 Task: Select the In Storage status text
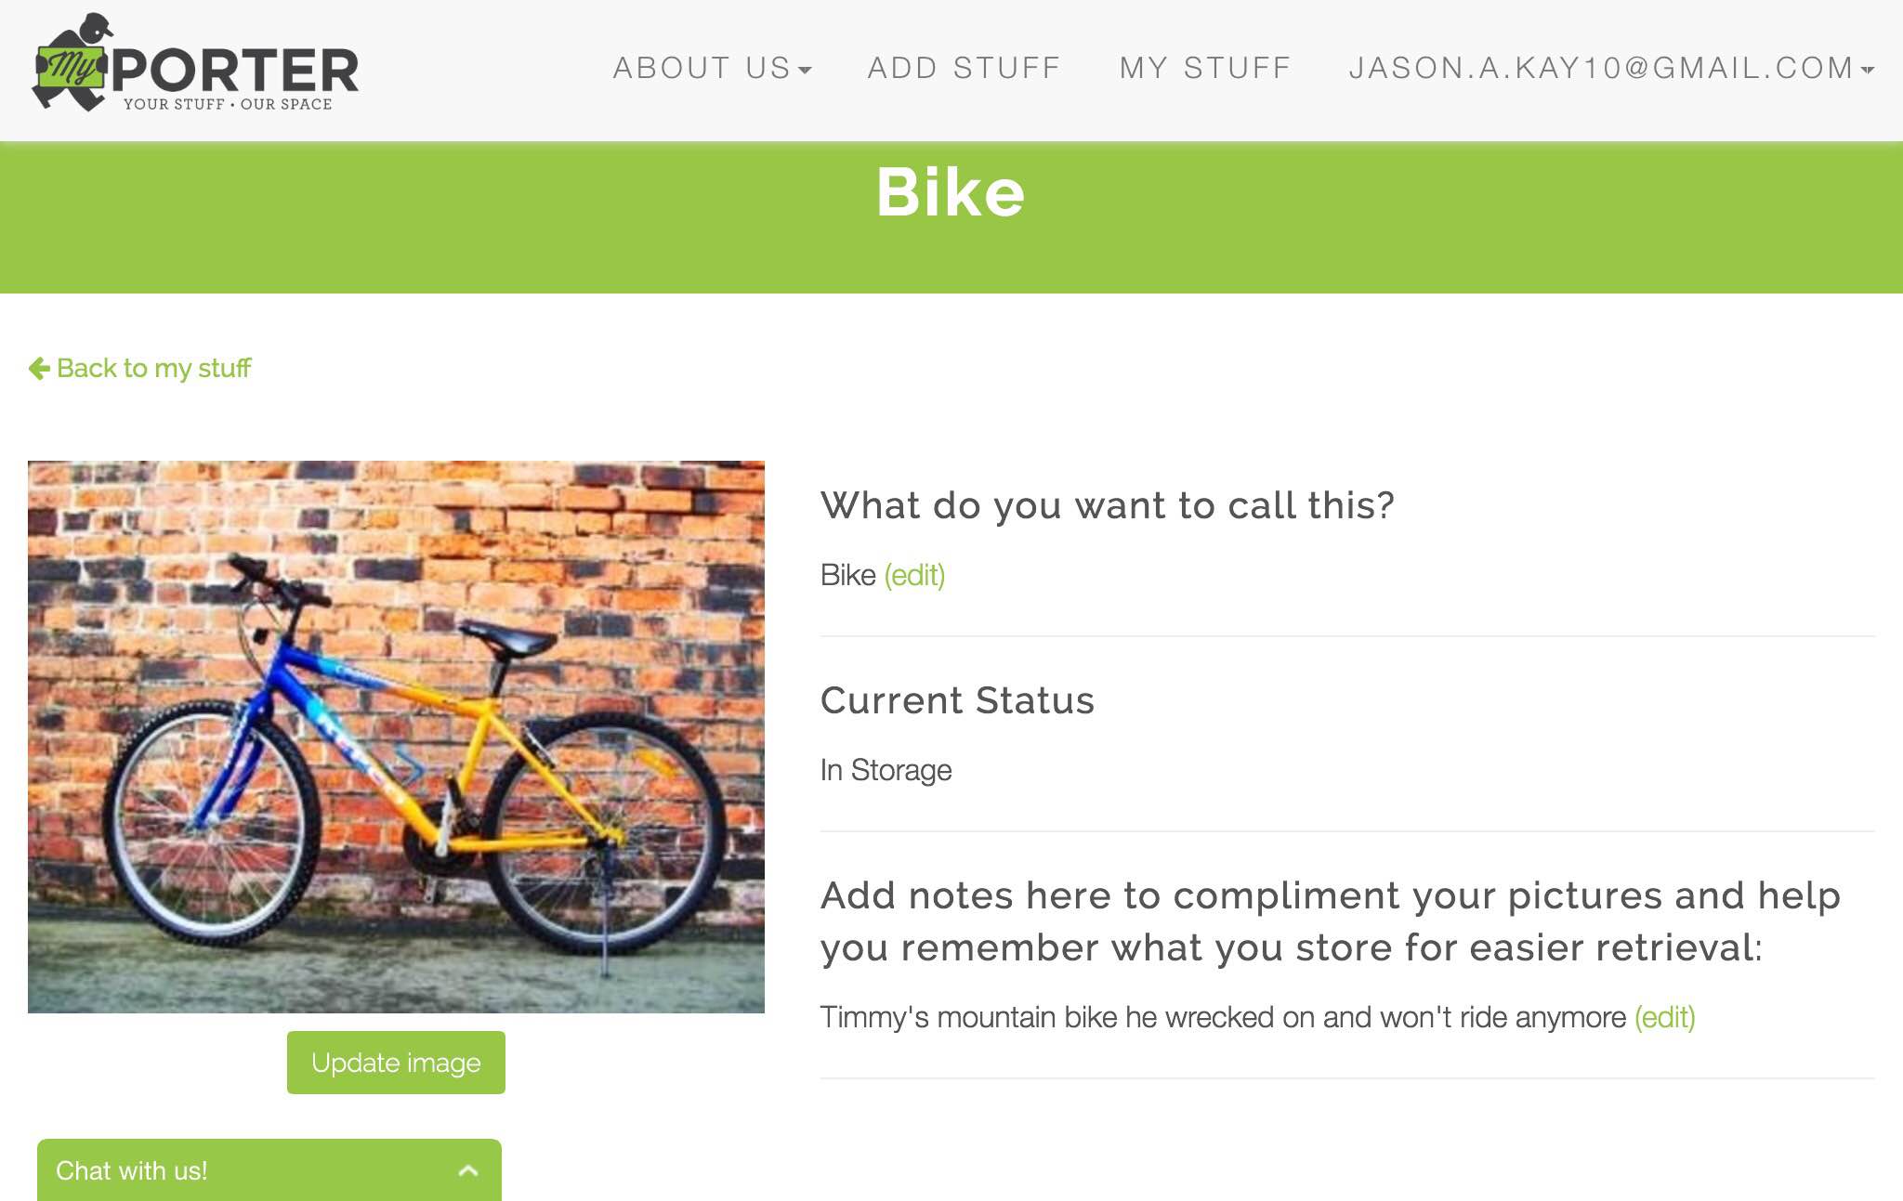point(886,771)
